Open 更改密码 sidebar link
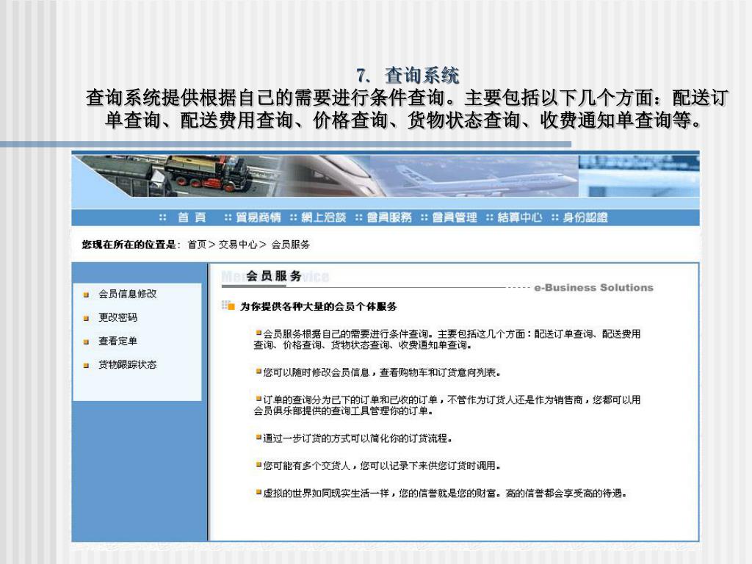 pyautogui.click(x=118, y=317)
